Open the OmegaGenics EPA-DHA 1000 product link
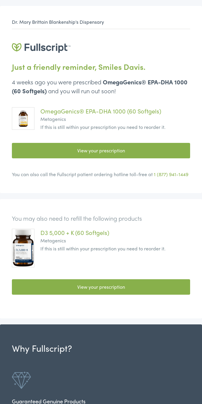The image size is (202, 404). [x=100, y=112]
